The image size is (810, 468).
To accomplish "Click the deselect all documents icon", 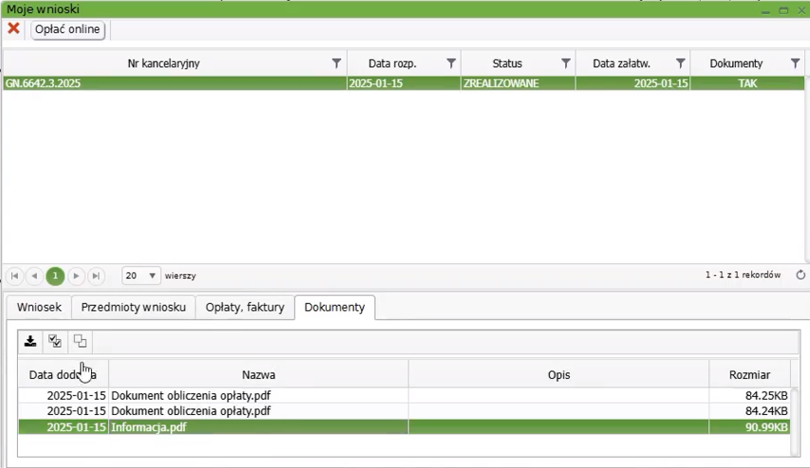I will tap(80, 342).
